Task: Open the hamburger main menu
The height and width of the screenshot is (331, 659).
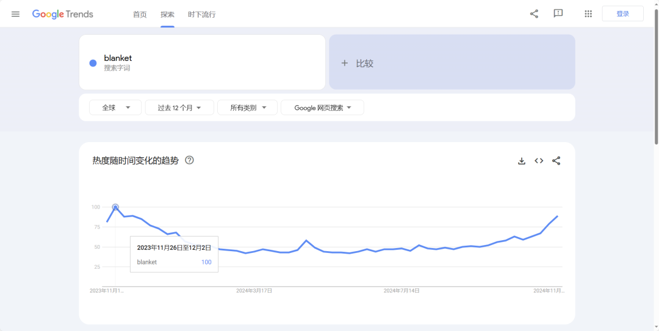Action: (15, 14)
